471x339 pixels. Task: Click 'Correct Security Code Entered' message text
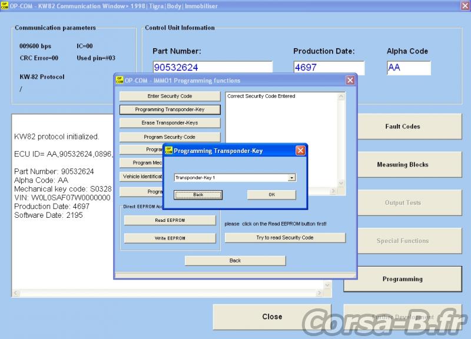click(x=261, y=96)
